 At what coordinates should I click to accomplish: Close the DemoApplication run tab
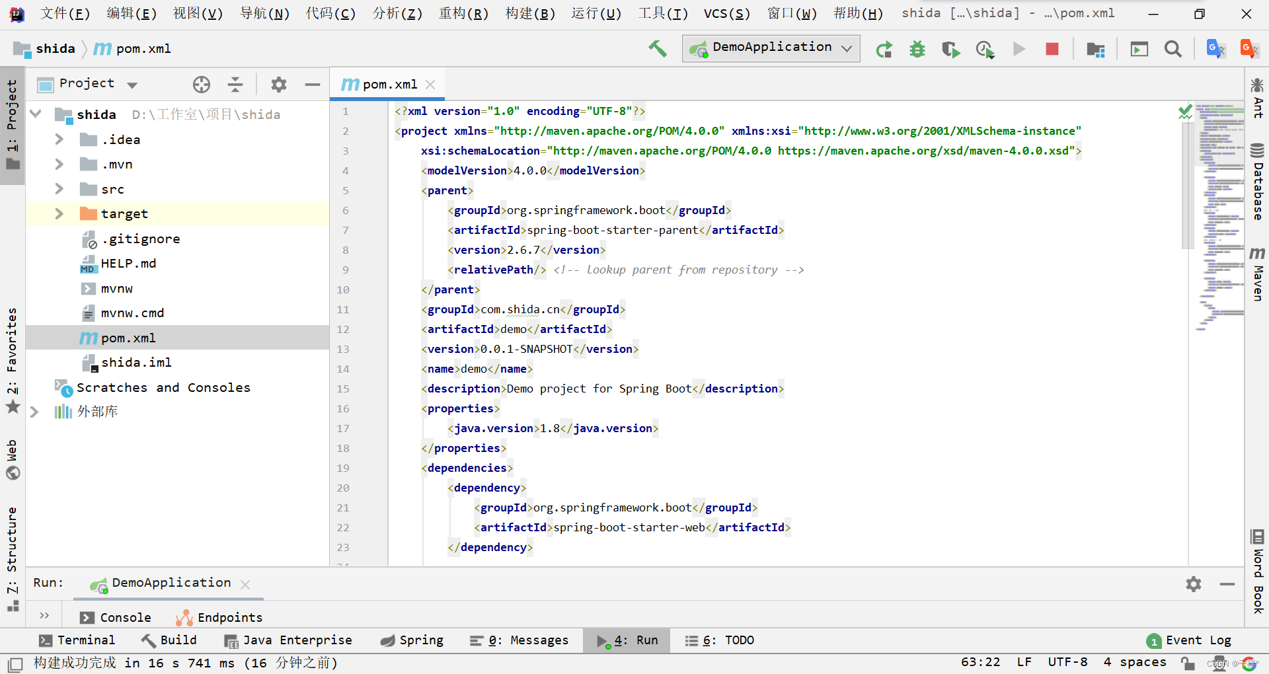(245, 584)
